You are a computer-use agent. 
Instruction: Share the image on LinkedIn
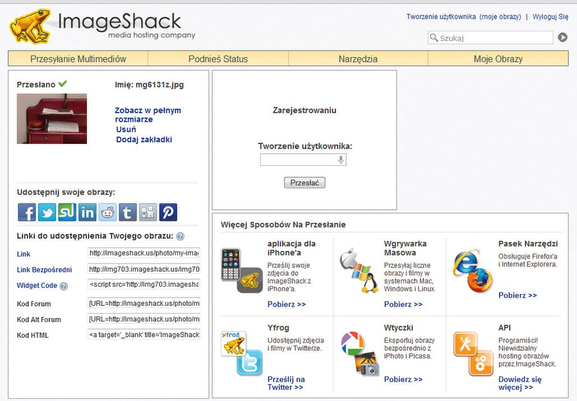pyautogui.click(x=87, y=212)
